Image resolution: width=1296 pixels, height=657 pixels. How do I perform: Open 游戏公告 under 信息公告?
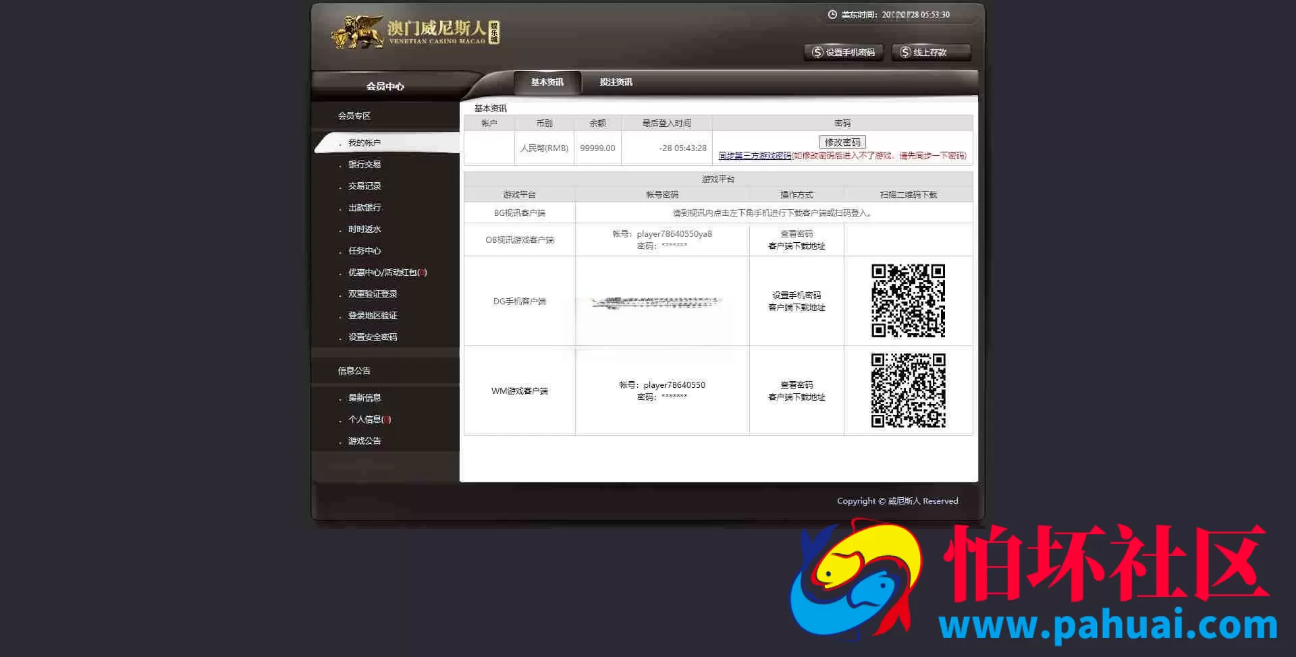click(364, 441)
